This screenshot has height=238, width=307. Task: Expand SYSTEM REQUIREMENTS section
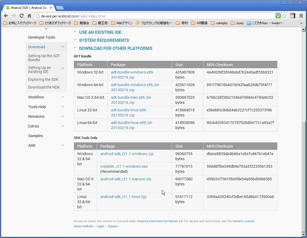tap(104, 40)
